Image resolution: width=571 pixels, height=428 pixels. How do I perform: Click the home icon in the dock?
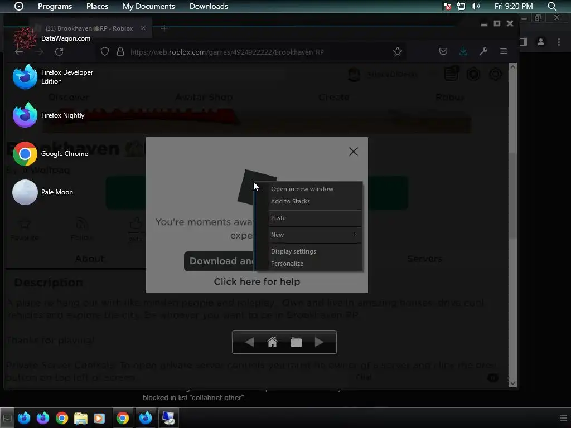[x=272, y=342]
